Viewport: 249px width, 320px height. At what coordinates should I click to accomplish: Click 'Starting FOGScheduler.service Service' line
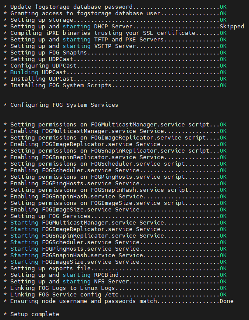coord(115,242)
